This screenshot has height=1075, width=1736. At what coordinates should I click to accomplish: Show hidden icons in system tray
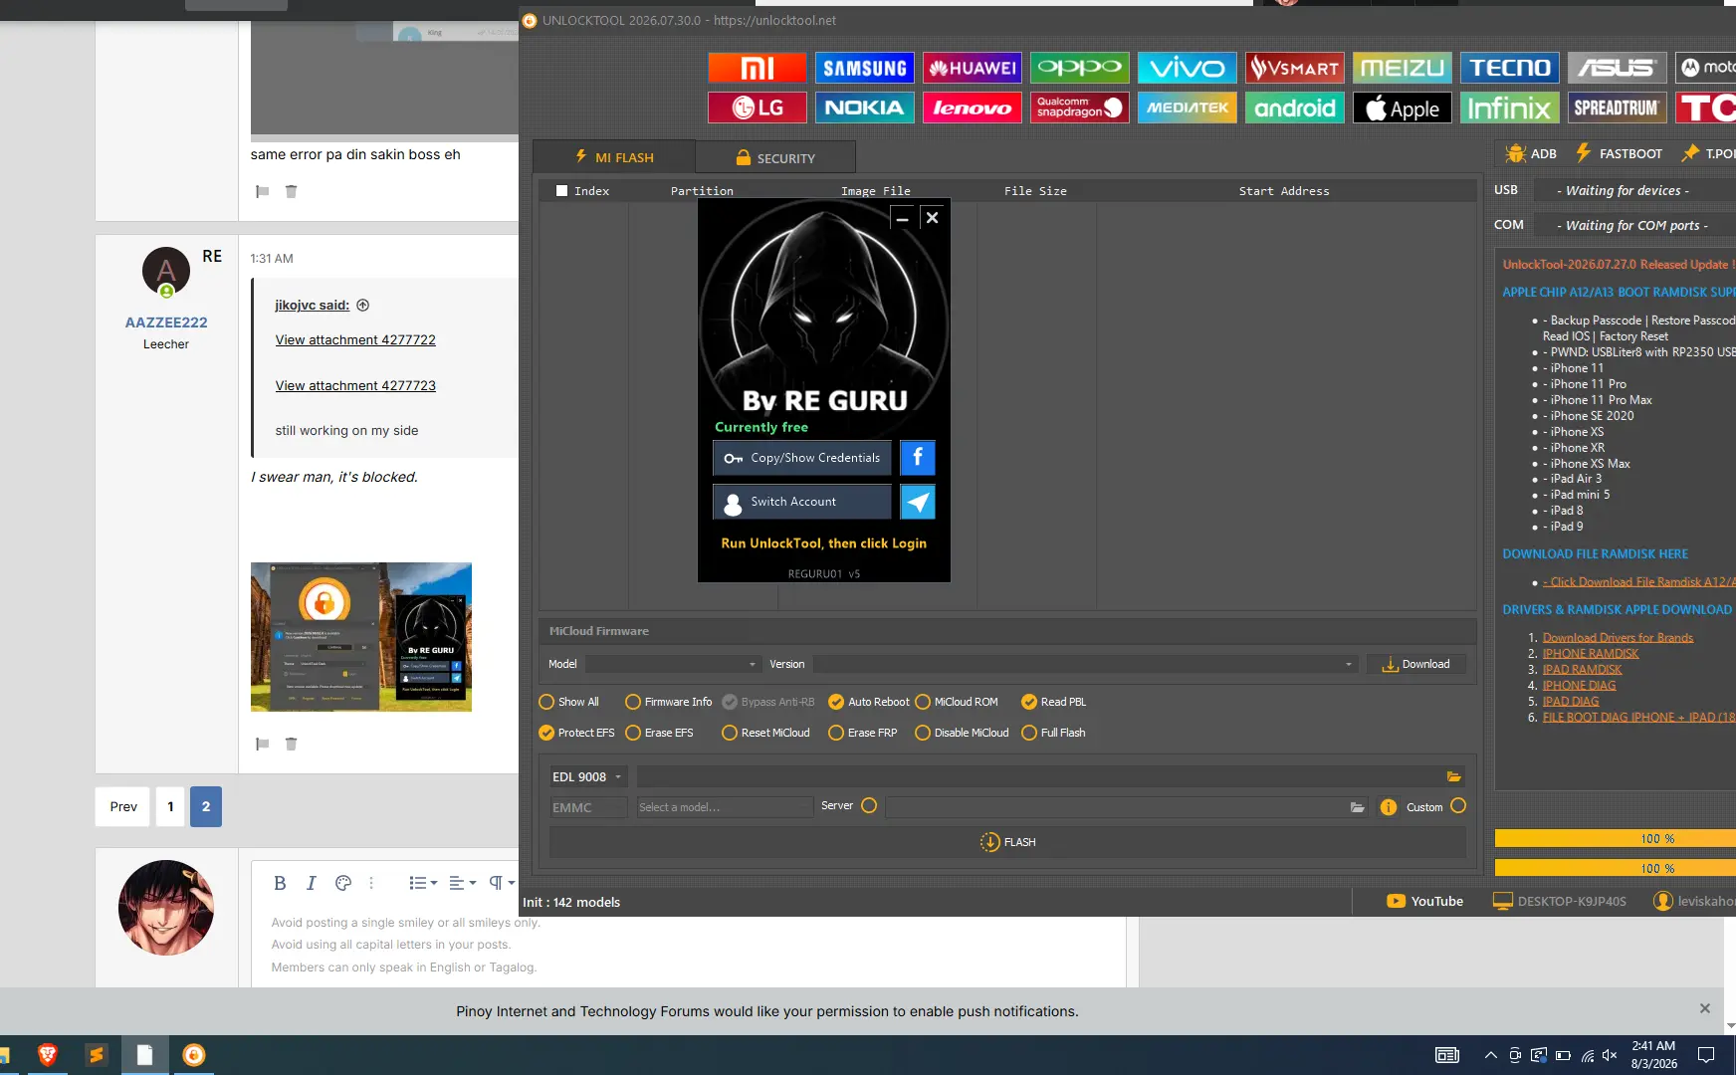pyautogui.click(x=1490, y=1055)
